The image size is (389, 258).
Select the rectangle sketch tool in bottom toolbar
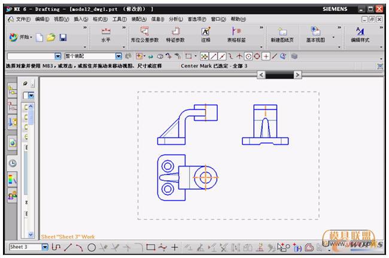150,247
